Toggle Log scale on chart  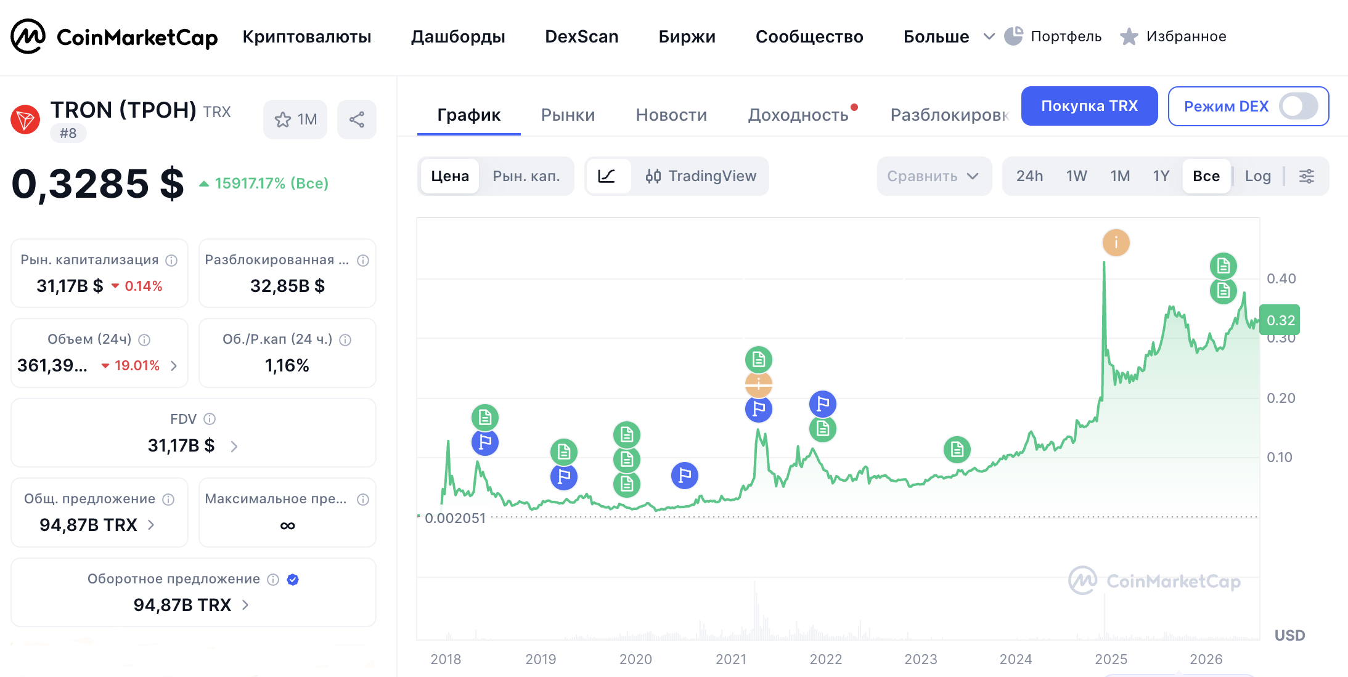1257,176
